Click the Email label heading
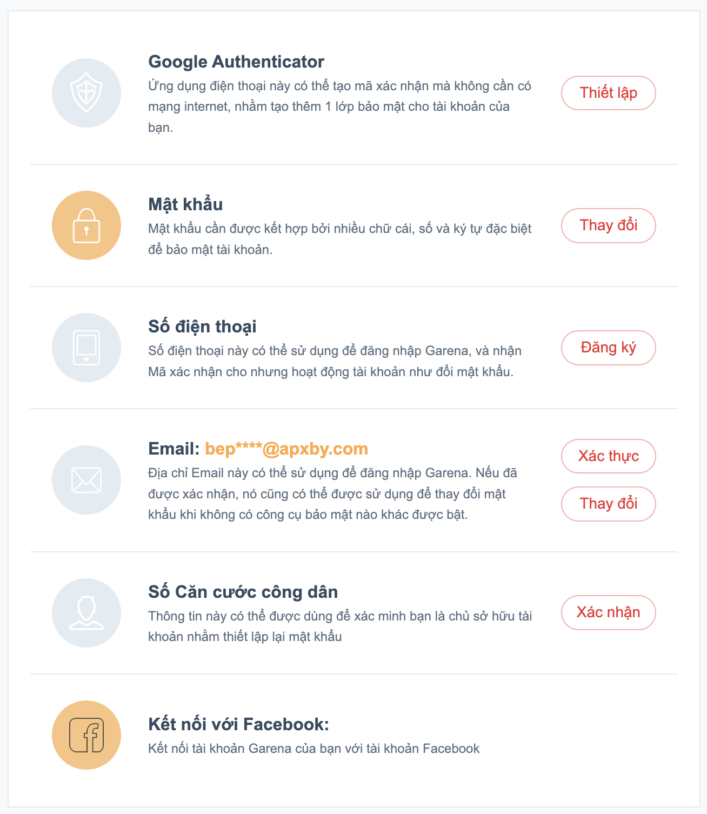707x814 pixels. point(174,449)
